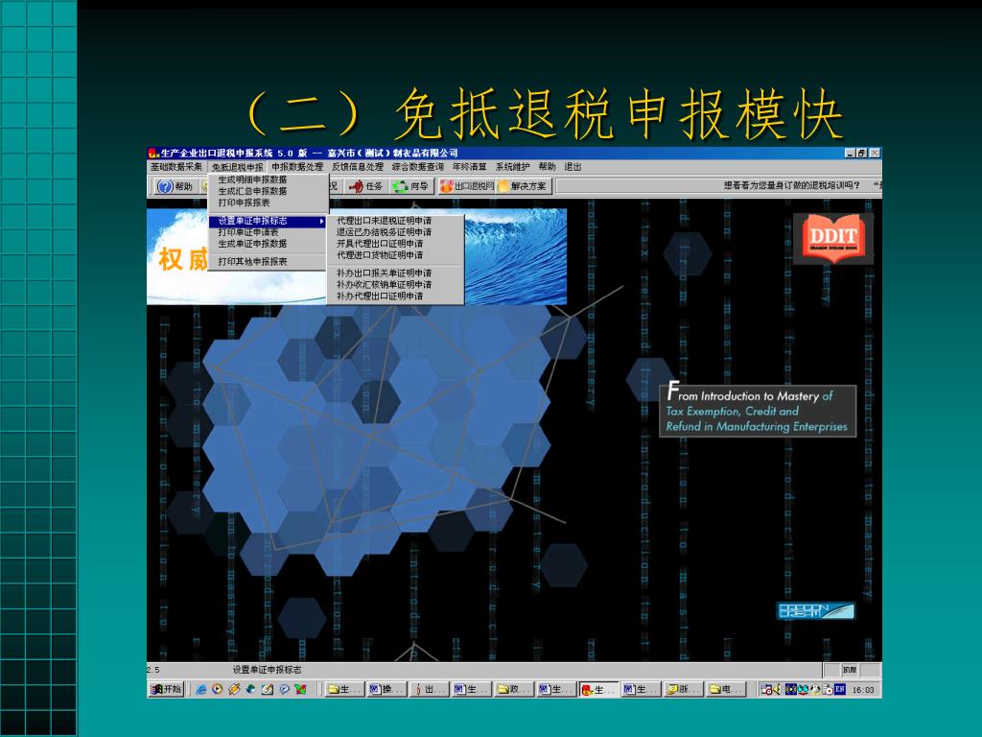Image resolution: width=982 pixels, height=737 pixels.
Task: Click the active tax application taskbar button
Action: (598, 689)
